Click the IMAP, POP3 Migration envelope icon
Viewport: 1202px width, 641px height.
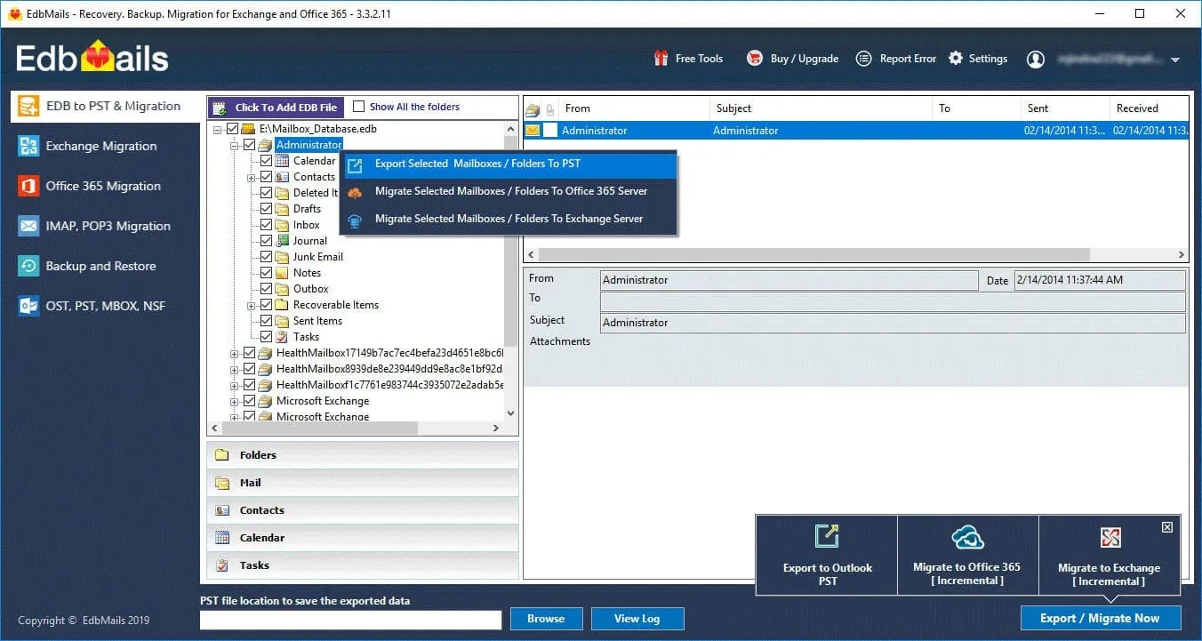click(x=29, y=226)
